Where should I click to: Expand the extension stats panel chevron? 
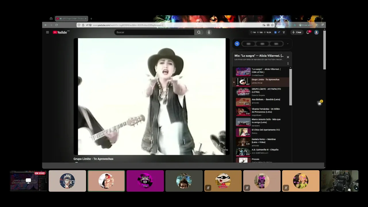[x=287, y=44]
